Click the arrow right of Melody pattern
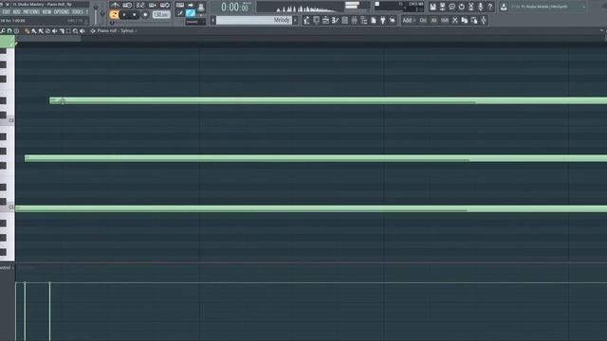This screenshot has width=607, height=341. [295, 20]
